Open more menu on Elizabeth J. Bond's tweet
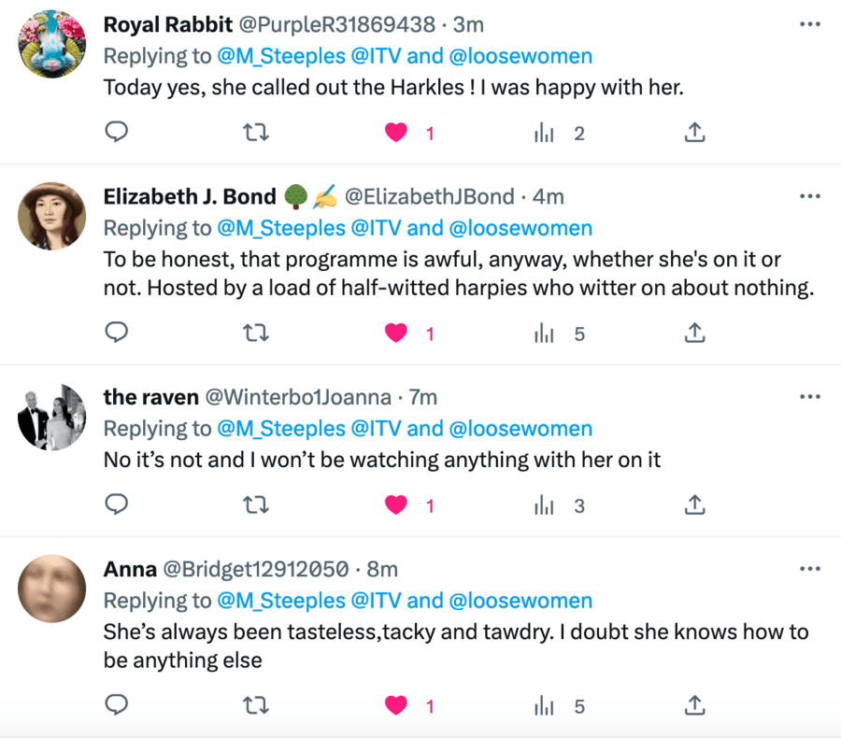 click(x=809, y=196)
